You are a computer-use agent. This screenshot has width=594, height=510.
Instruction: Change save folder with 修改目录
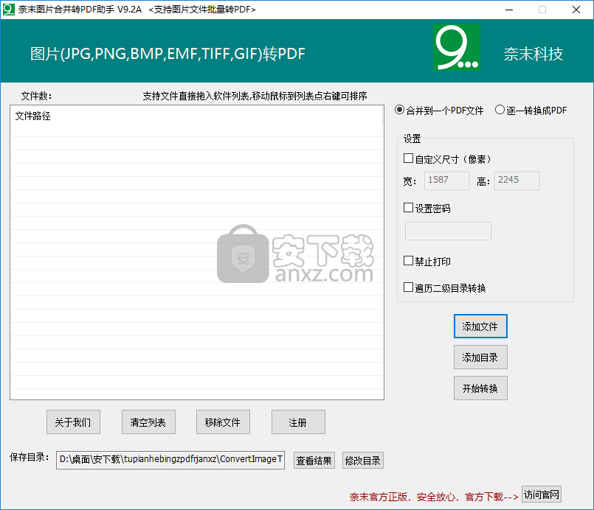coord(363,460)
